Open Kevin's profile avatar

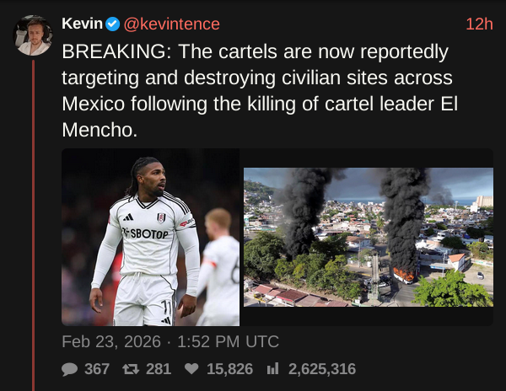click(33, 35)
